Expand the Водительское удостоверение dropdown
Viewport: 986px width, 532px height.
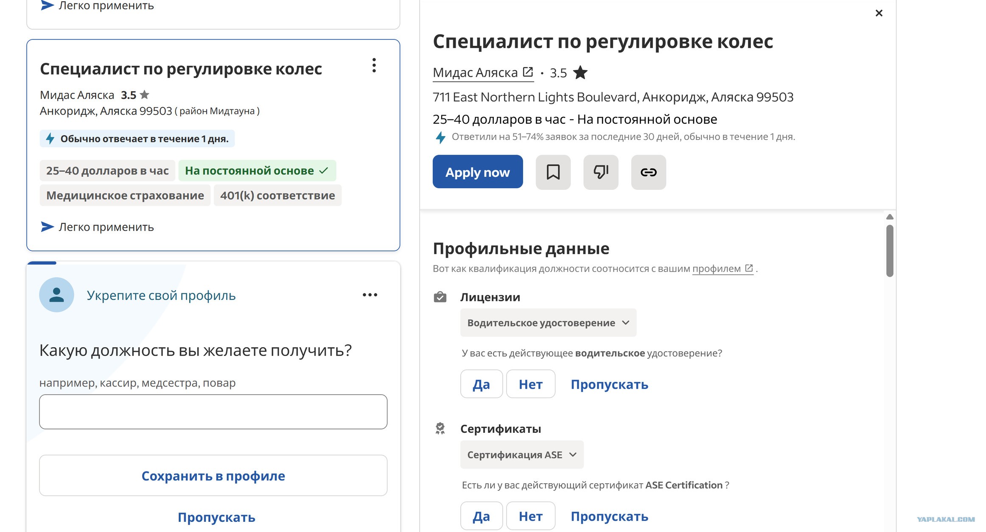(548, 323)
